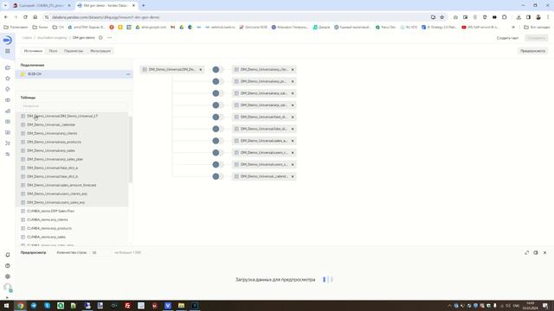
Task: Select table DM_Demo_Universal.erp_clients in list
Action: coord(72,133)
